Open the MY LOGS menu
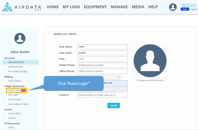Screen dimensions: 198x130 71,7
